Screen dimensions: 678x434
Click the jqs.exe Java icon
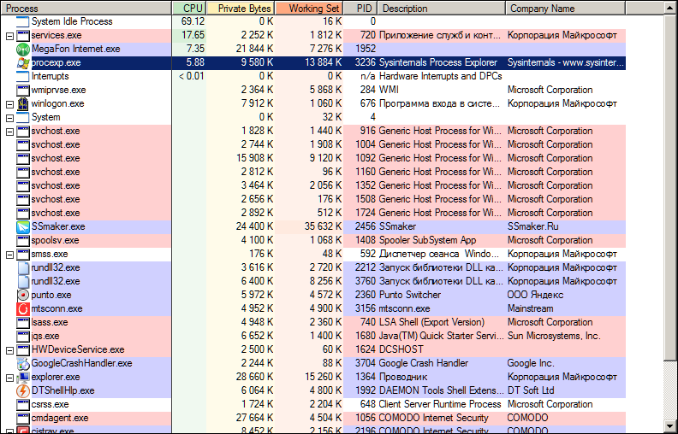(x=23, y=336)
